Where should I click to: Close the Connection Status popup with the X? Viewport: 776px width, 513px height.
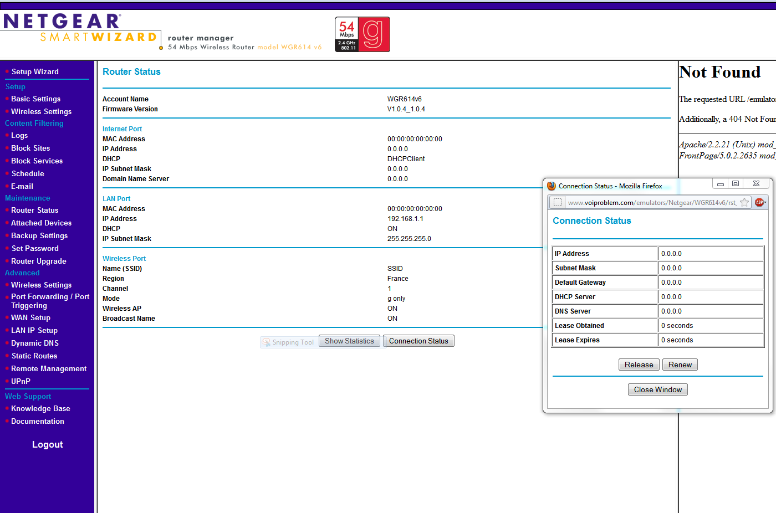point(756,184)
